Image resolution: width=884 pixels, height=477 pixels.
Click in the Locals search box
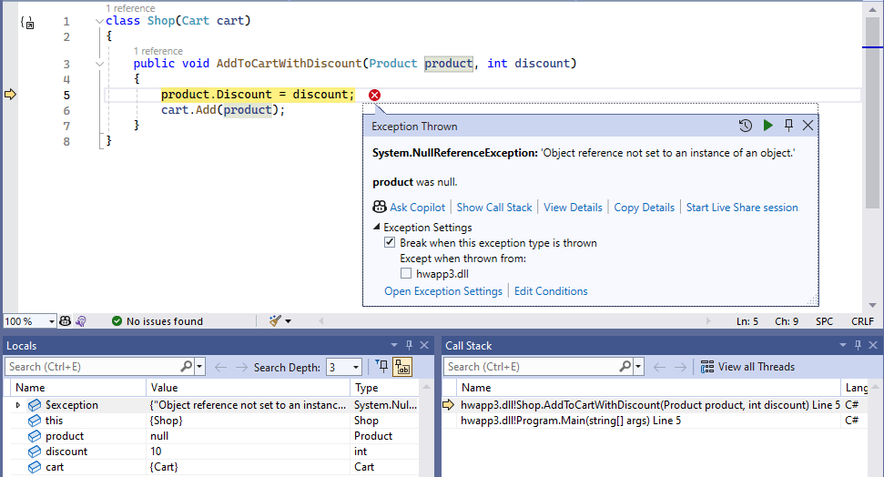(93, 367)
